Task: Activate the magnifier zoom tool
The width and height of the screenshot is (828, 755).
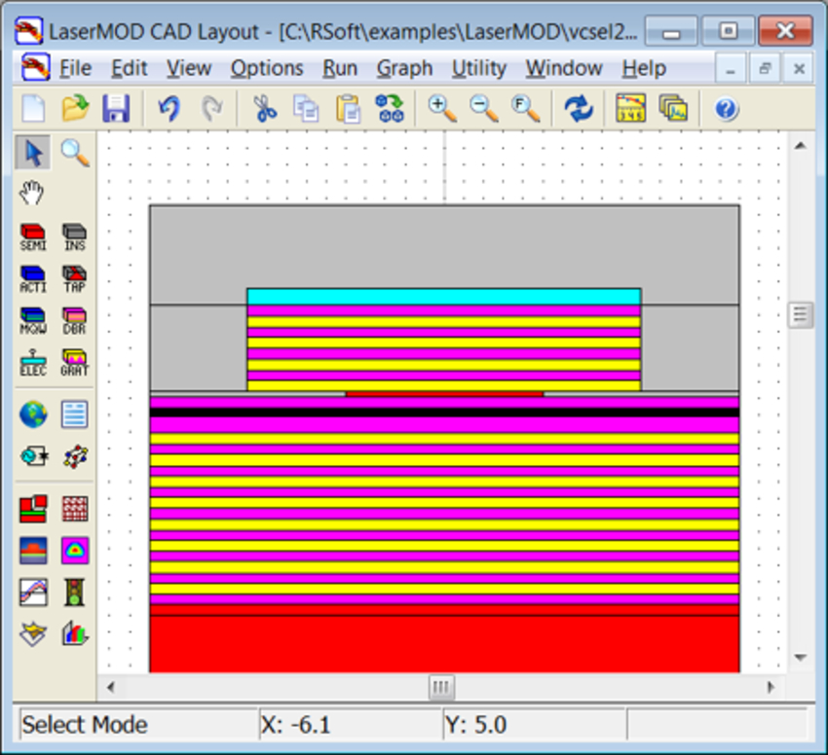Action: [x=76, y=153]
